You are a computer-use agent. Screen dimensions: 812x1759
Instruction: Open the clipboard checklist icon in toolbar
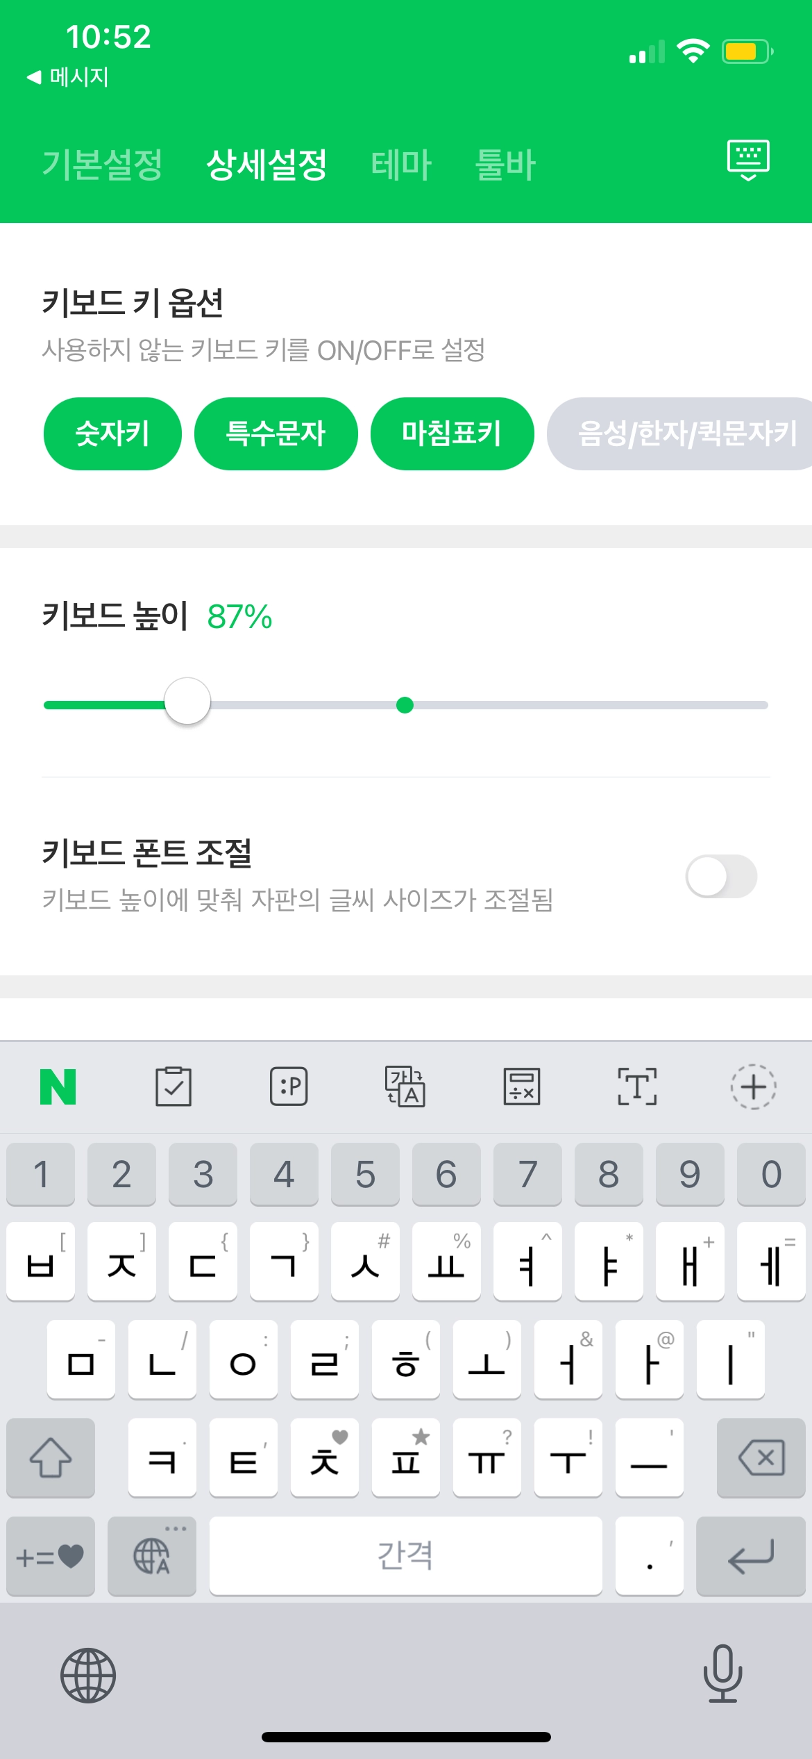(x=174, y=1087)
